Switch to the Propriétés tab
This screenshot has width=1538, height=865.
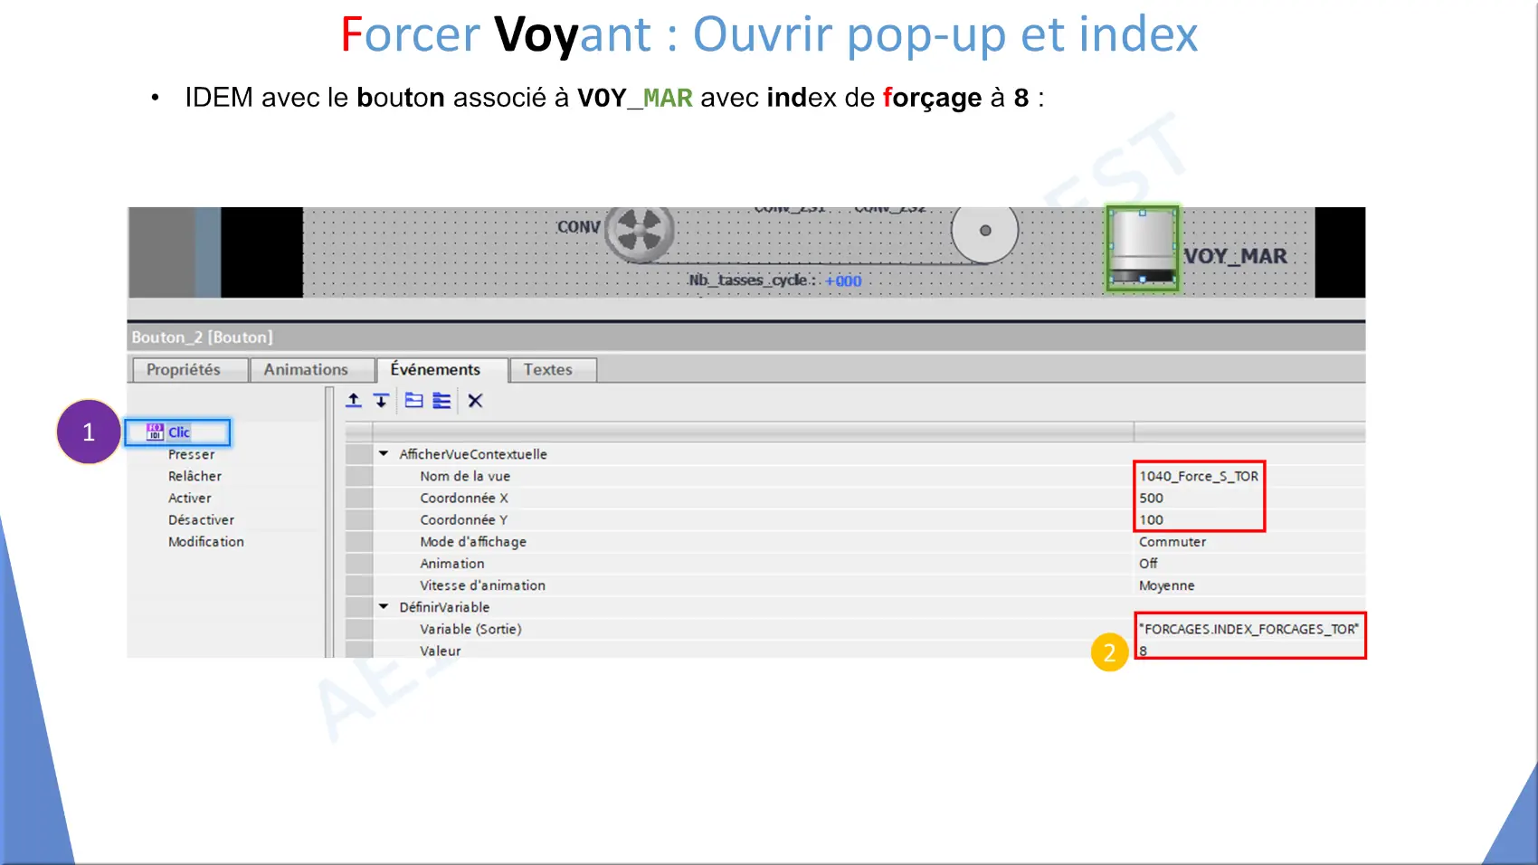(184, 370)
